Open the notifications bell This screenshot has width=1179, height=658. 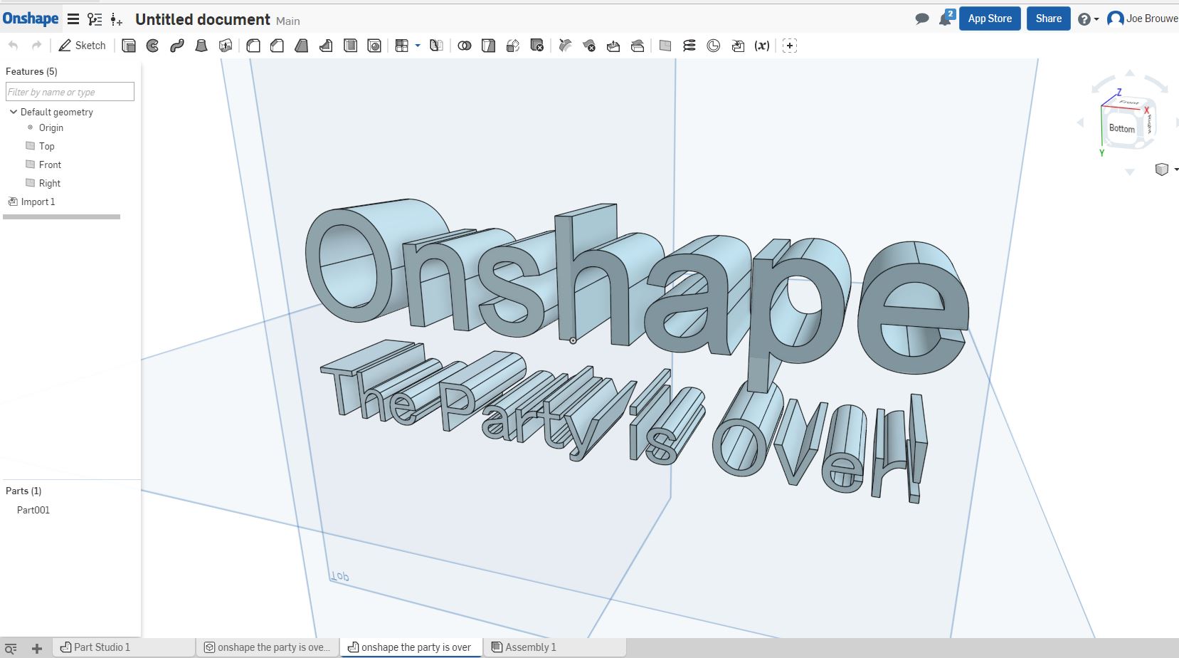tap(946, 19)
